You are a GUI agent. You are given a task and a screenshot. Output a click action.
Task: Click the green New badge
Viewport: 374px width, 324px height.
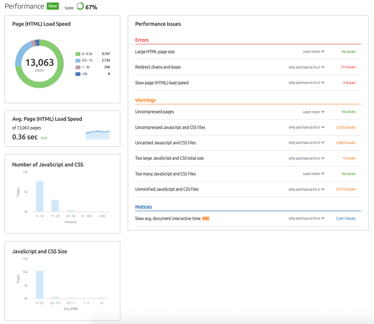tap(53, 6)
